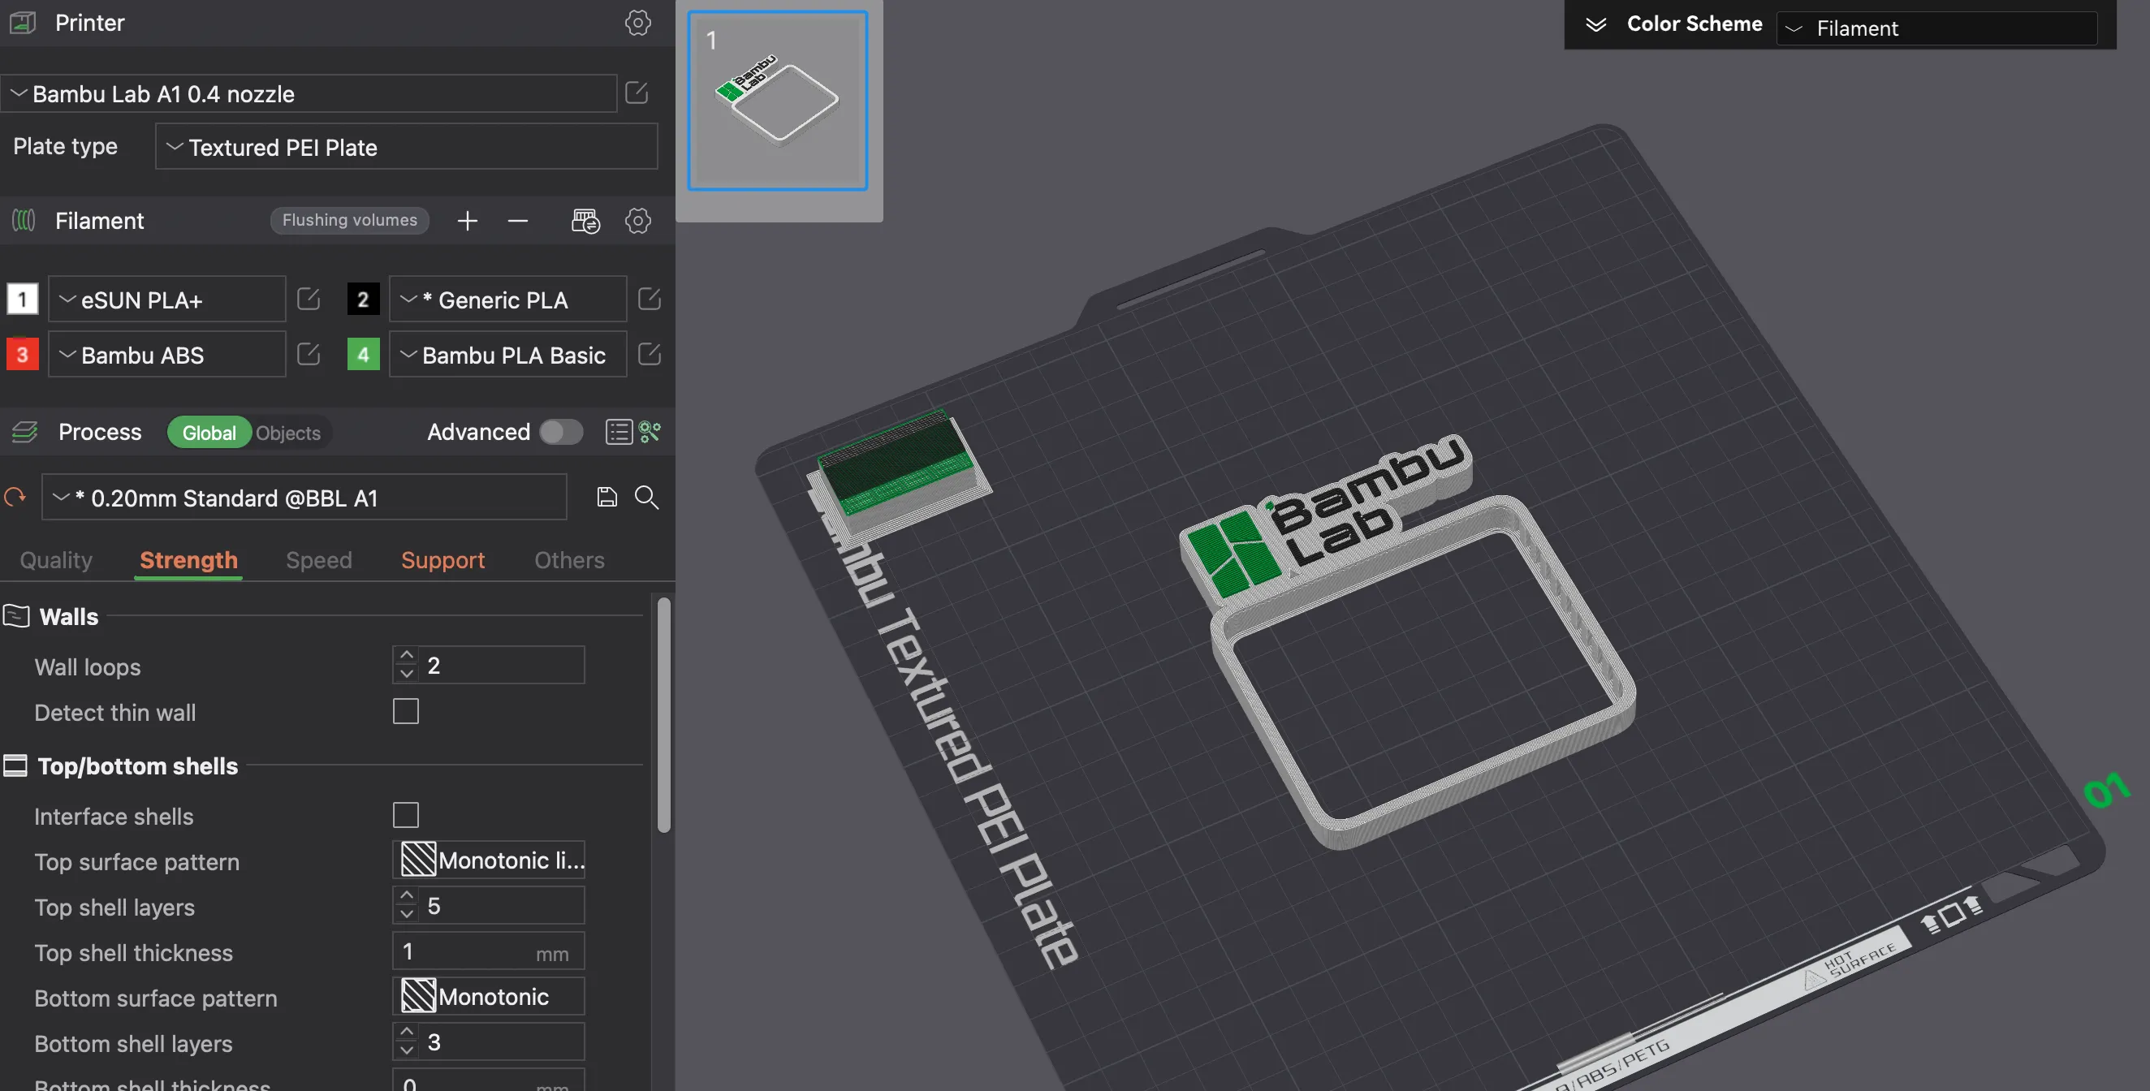Check the Interface shells checkbox
Image resolution: width=2150 pixels, height=1091 pixels.
click(x=406, y=815)
